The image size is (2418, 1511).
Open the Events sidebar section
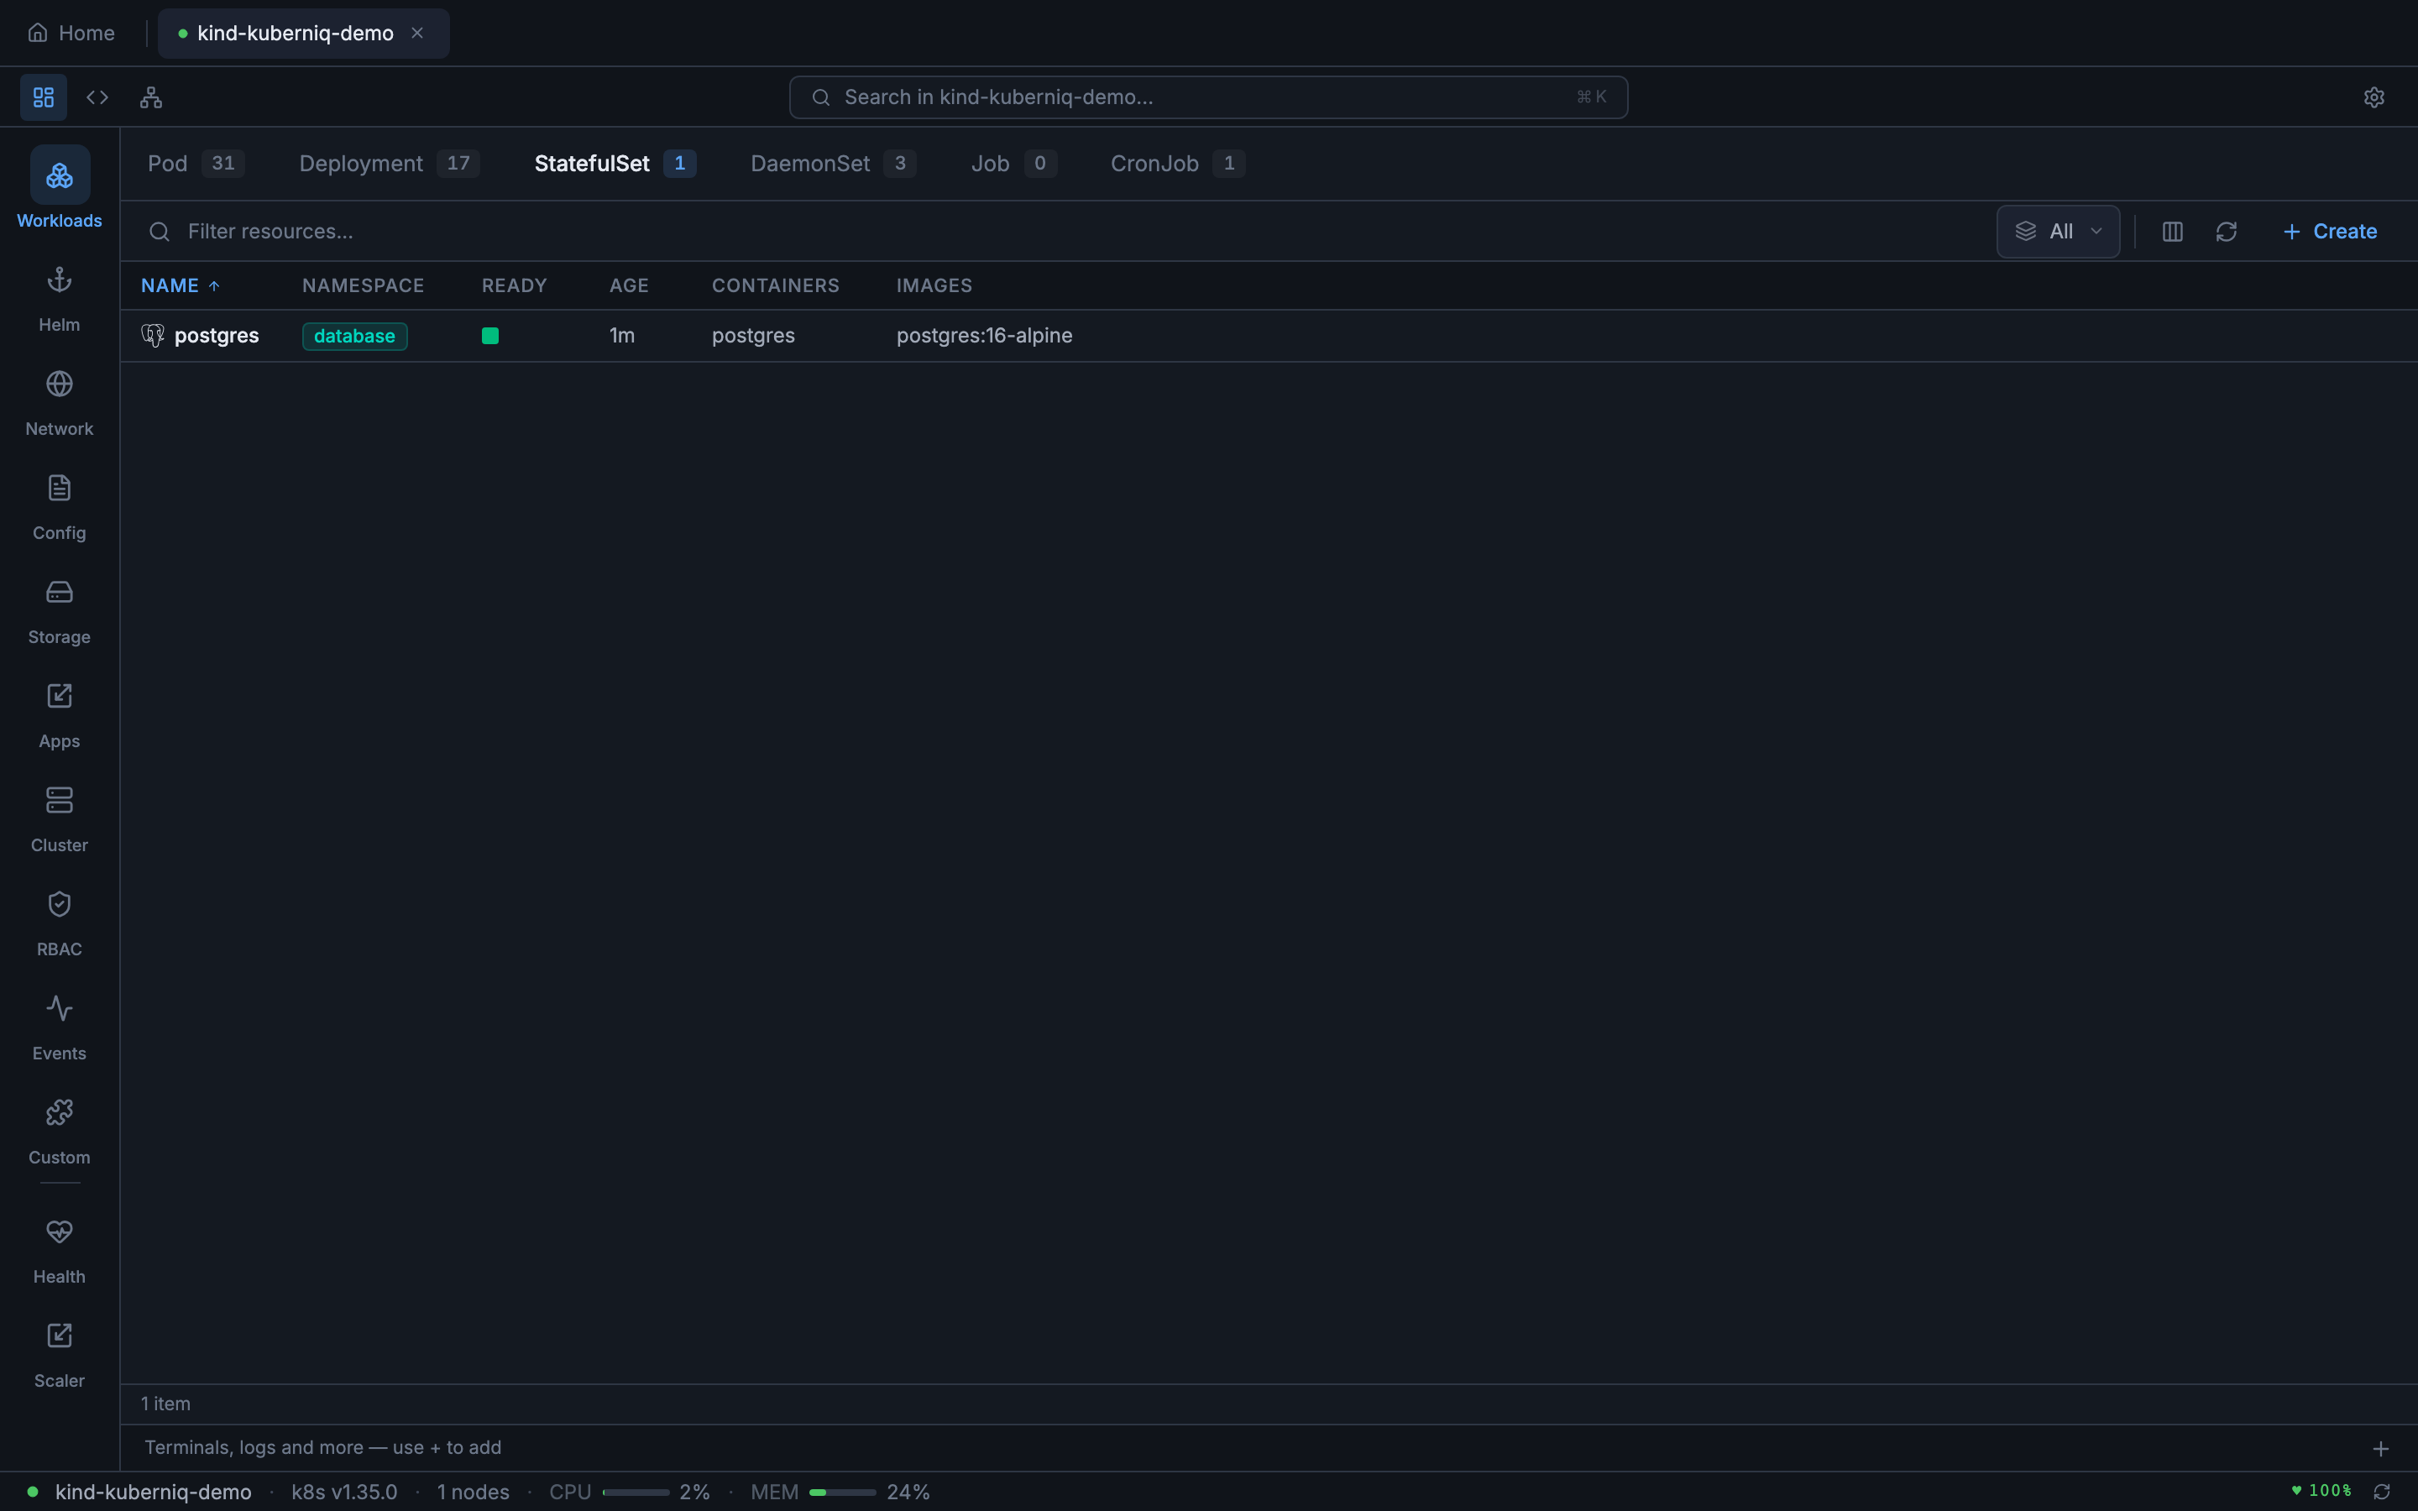click(58, 1025)
